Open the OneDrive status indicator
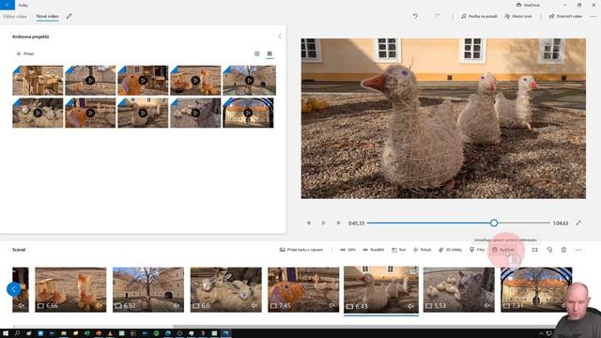 [x=528, y=5]
